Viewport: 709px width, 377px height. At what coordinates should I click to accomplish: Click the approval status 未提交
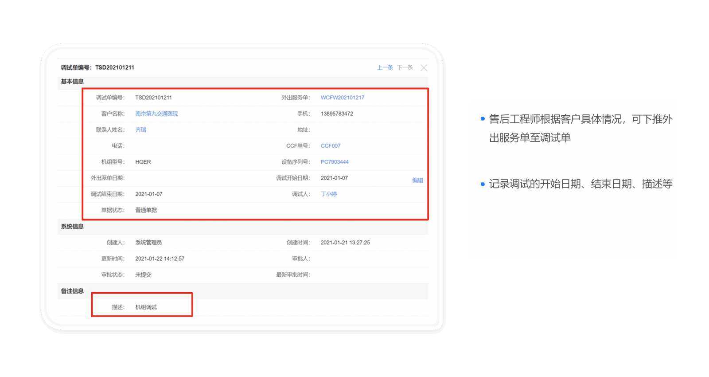143,275
